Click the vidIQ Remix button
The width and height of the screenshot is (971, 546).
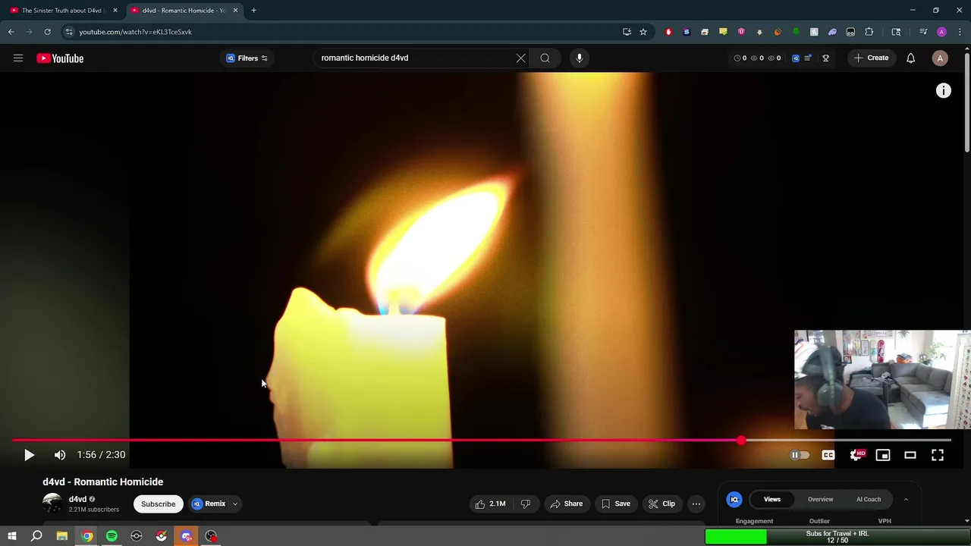pos(209,504)
